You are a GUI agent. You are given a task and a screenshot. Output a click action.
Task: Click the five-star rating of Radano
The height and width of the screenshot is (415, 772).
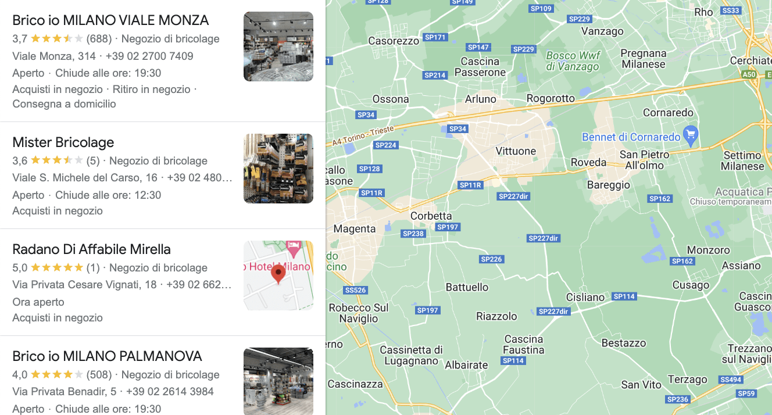56,268
